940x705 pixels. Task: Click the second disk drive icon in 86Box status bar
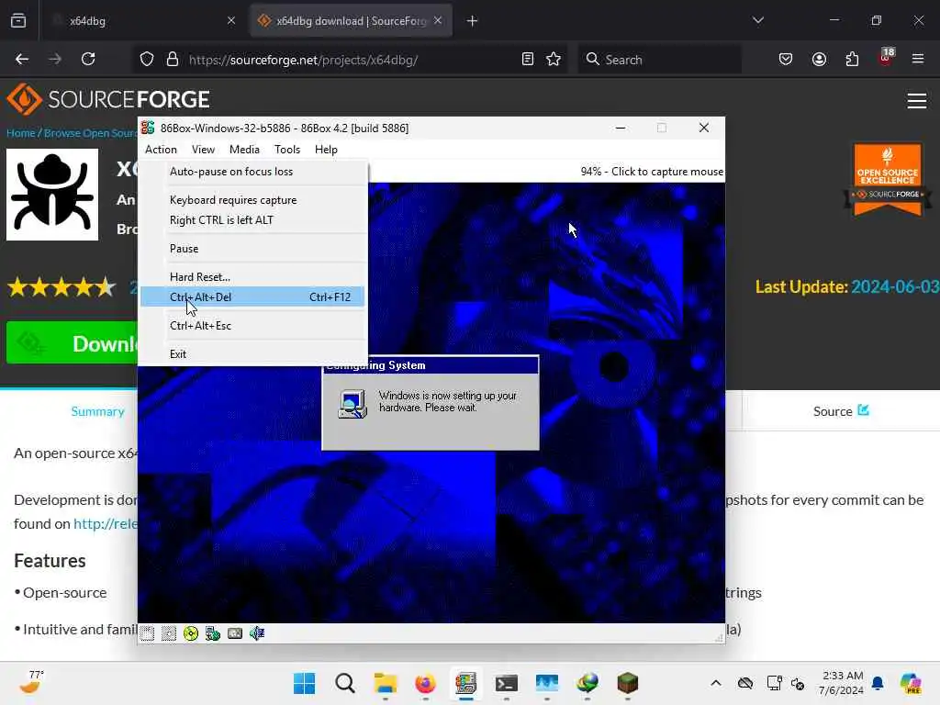[169, 633]
